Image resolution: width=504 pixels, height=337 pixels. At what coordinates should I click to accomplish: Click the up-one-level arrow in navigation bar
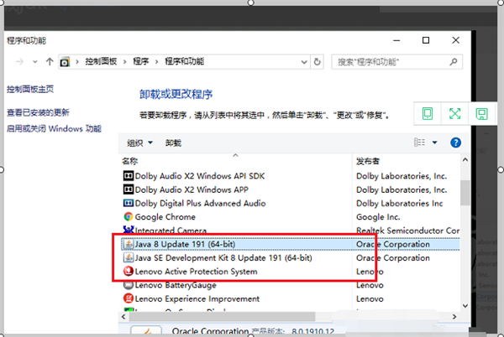tap(50, 61)
